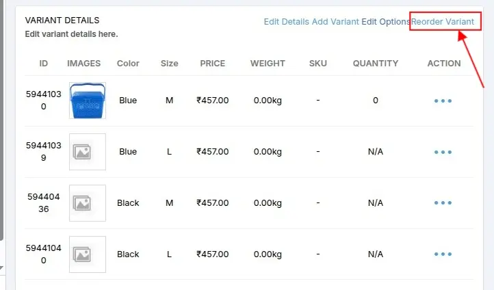Screen dimensions: 494x290
Task: Open action menu for Blue L variant
Action: click(443, 152)
